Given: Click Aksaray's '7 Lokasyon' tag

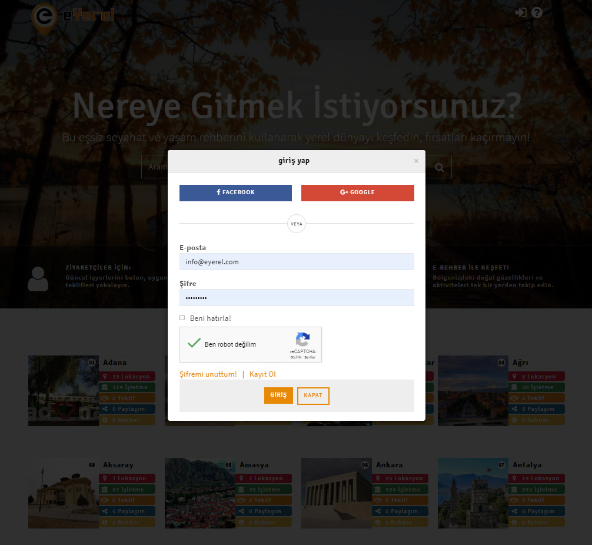Looking at the screenshot, I should (x=127, y=478).
